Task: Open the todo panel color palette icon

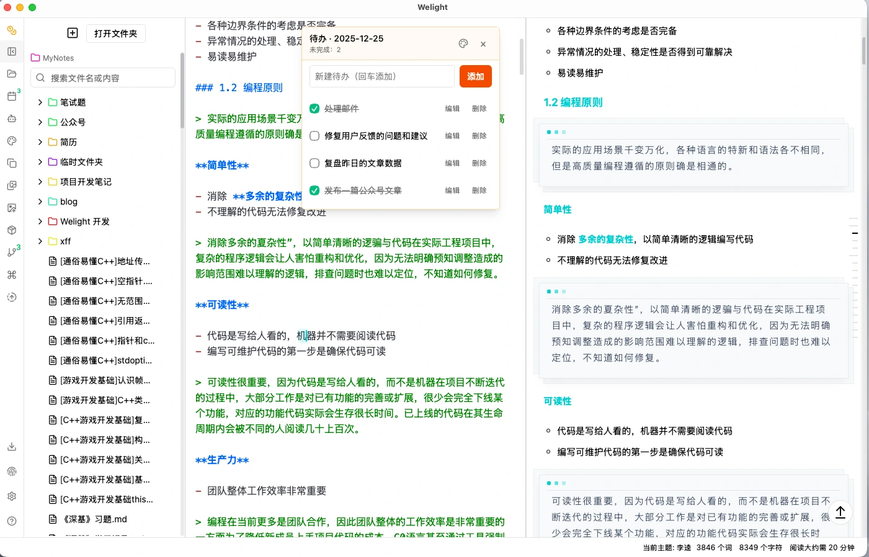Action: click(463, 43)
